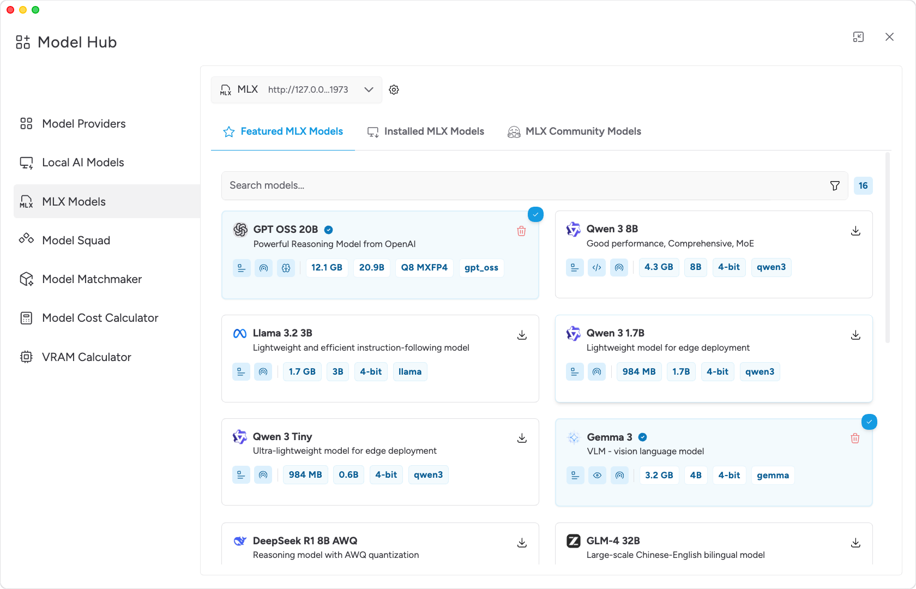Open the model filter options
This screenshot has width=916, height=589.
click(x=834, y=186)
